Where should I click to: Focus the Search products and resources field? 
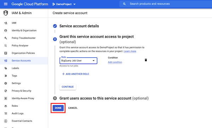[x=166, y=4]
